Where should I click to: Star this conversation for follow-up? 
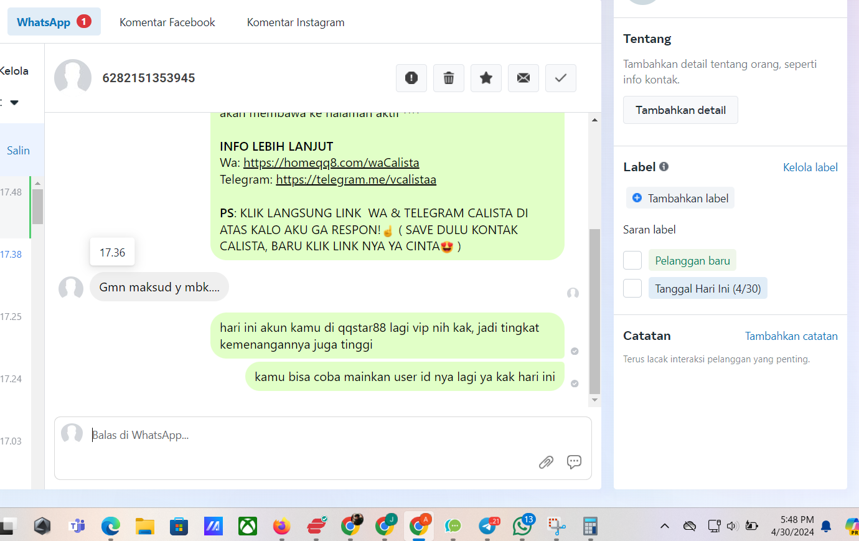tap(486, 78)
